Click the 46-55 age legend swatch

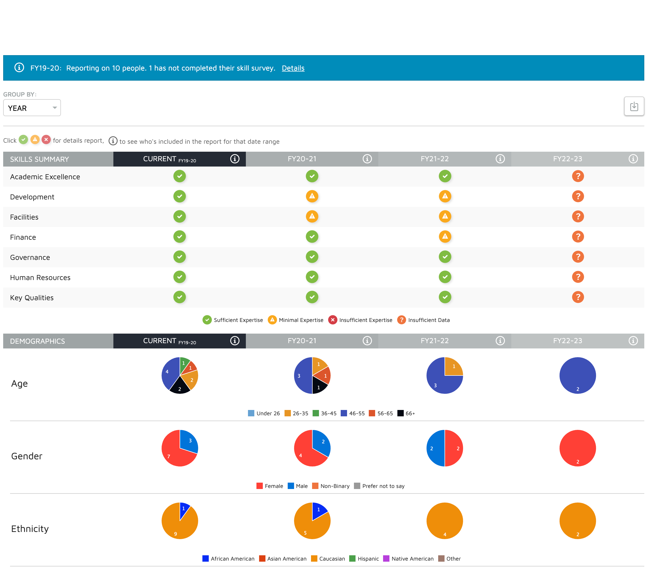point(344,413)
